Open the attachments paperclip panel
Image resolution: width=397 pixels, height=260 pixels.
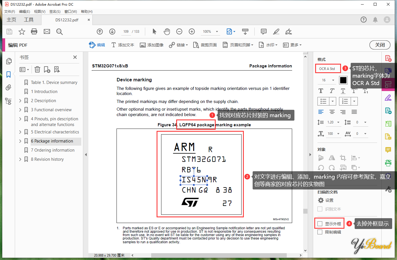click(x=9, y=87)
